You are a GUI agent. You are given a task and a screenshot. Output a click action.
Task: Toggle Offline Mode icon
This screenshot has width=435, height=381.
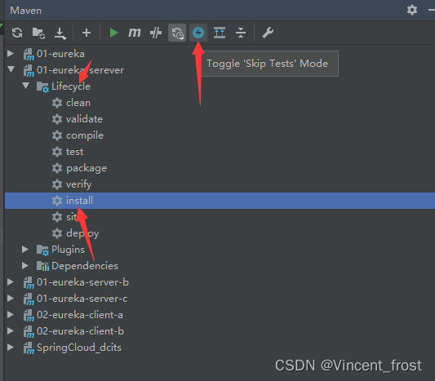point(156,33)
